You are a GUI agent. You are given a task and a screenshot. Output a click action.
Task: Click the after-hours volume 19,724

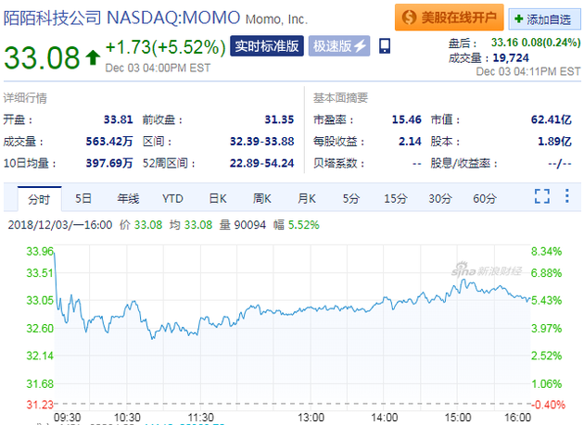click(511, 57)
